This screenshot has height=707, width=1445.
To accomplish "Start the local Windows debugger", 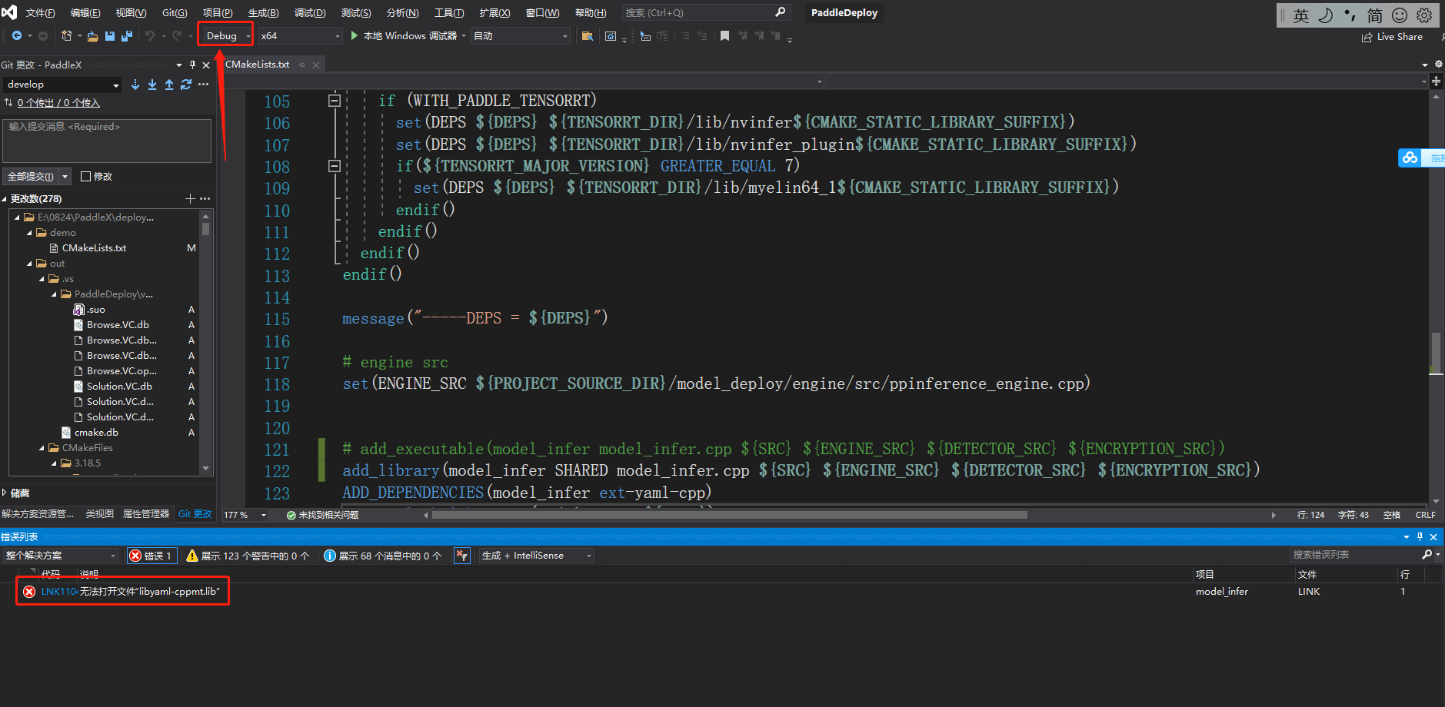I will pyautogui.click(x=405, y=36).
